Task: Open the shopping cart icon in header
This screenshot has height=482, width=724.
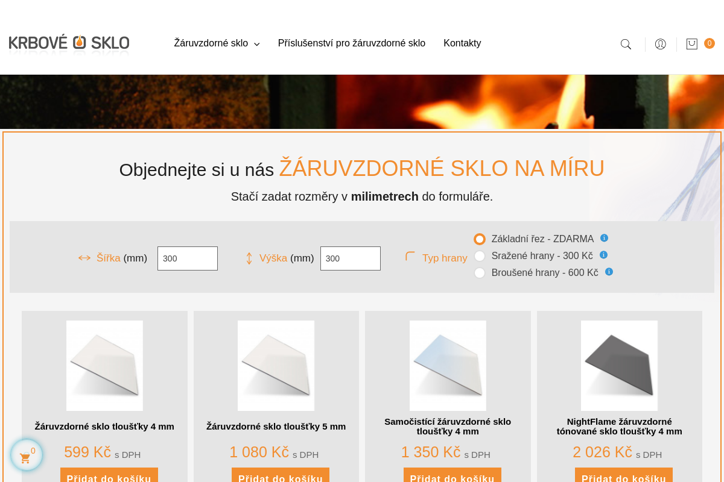Action: [x=692, y=44]
